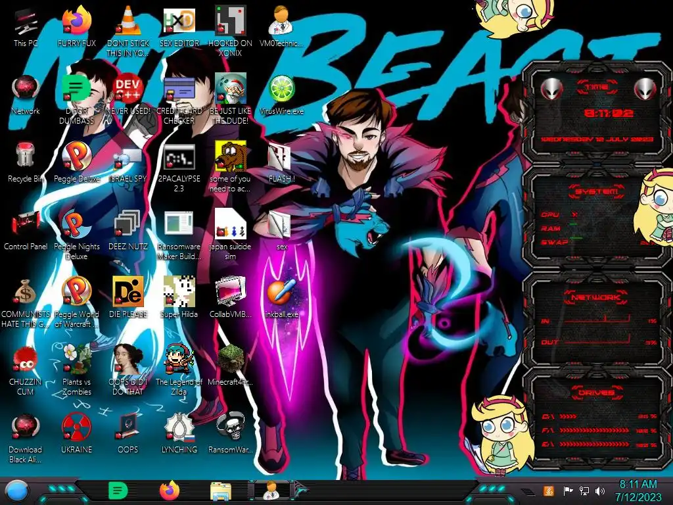Click the left alien head on the widget
The width and height of the screenshot is (673, 505).
pos(551,89)
